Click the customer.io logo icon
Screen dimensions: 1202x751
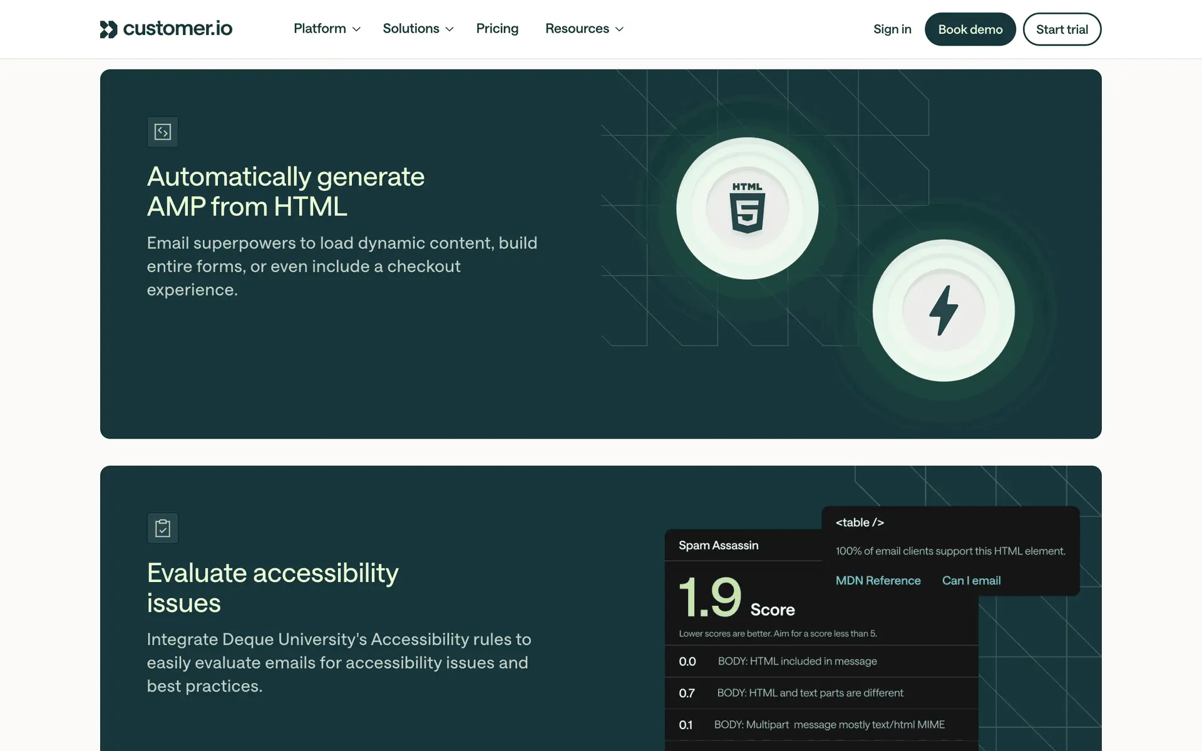109,29
